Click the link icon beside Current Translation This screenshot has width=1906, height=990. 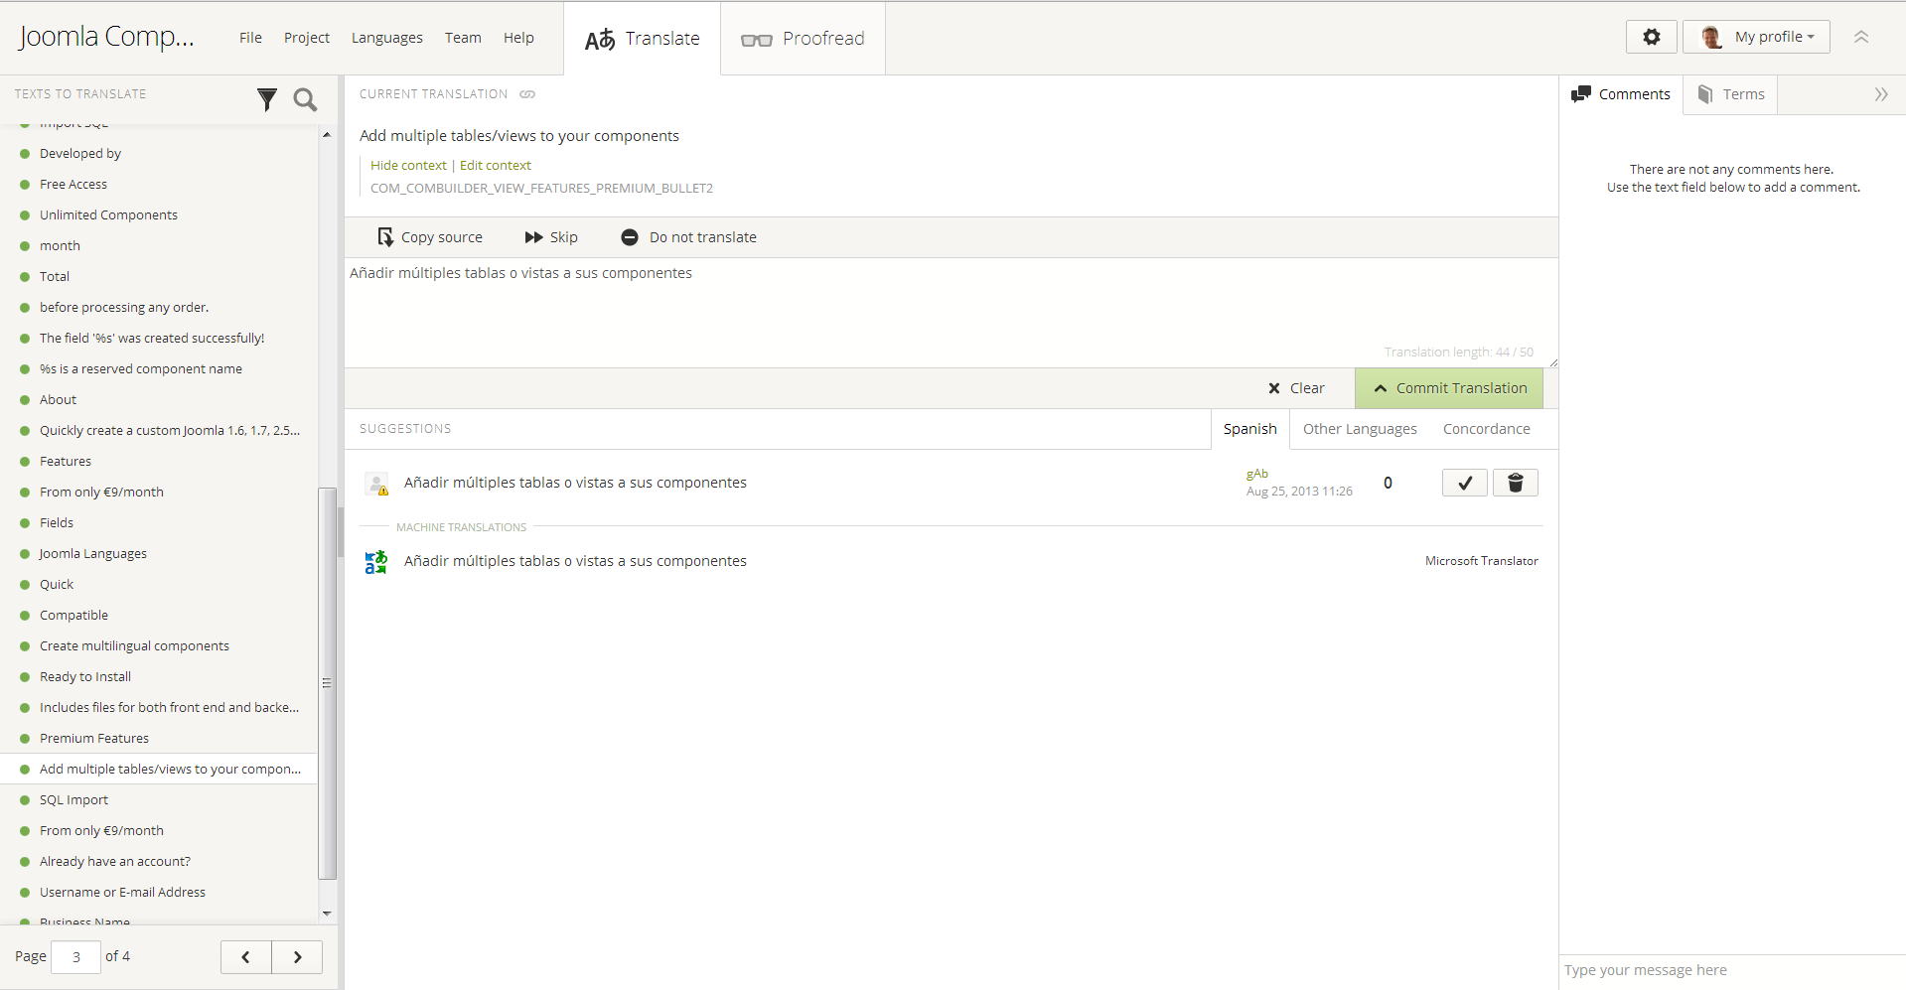coord(527,94)
